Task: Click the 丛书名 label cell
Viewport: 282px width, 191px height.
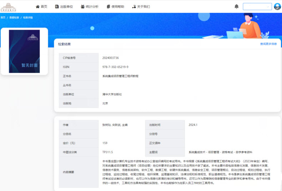Action: (79, 85)
